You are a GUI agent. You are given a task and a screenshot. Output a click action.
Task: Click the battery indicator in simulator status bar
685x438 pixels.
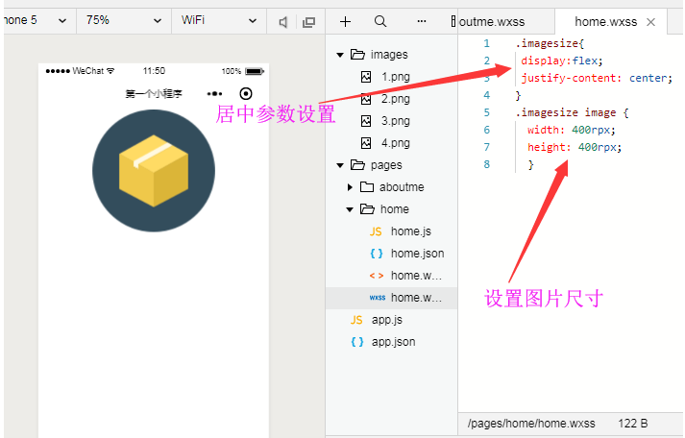click(x=255, y=71)
